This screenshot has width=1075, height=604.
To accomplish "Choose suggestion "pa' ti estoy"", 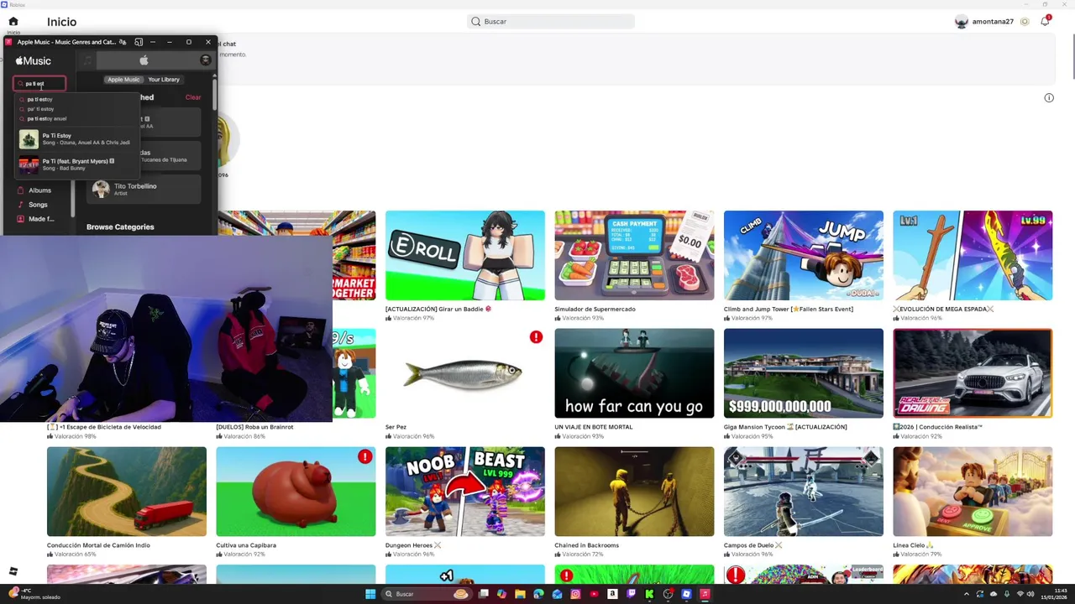I will point(40,109).
